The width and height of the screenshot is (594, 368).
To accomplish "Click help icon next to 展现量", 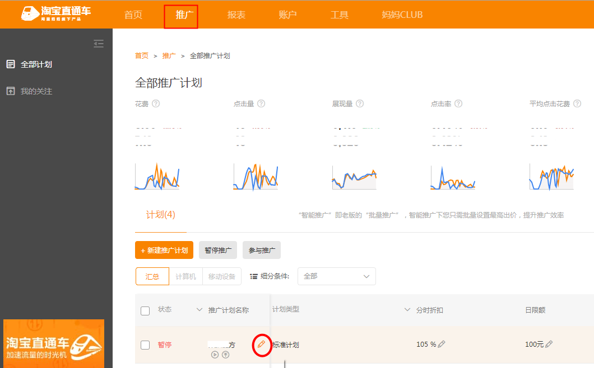I will (x=360, y=103).
